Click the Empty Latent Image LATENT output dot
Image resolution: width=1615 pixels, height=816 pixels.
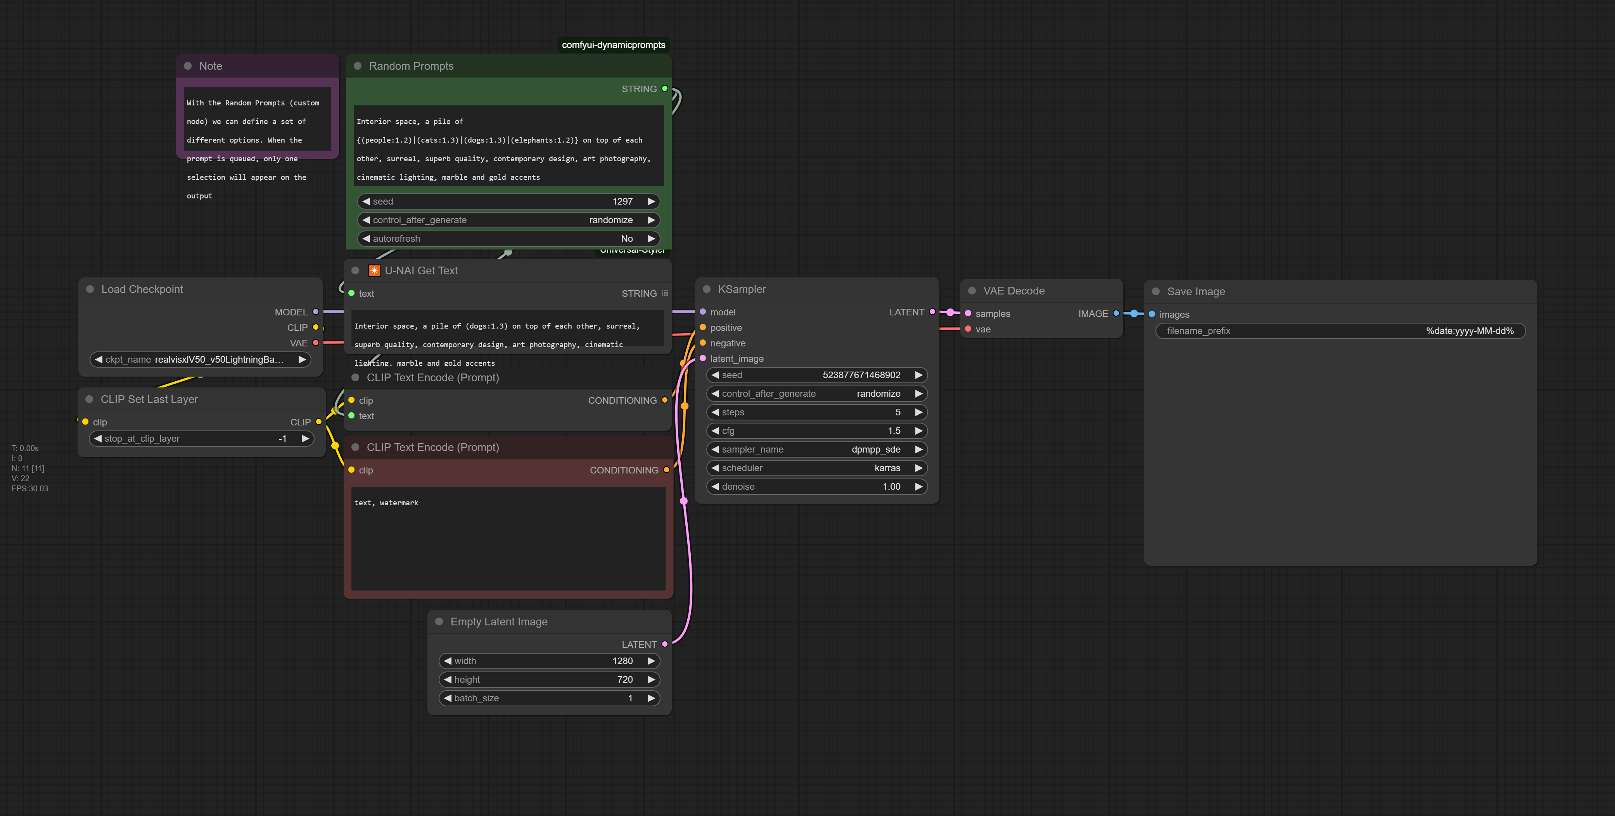[x=664, y=644]
